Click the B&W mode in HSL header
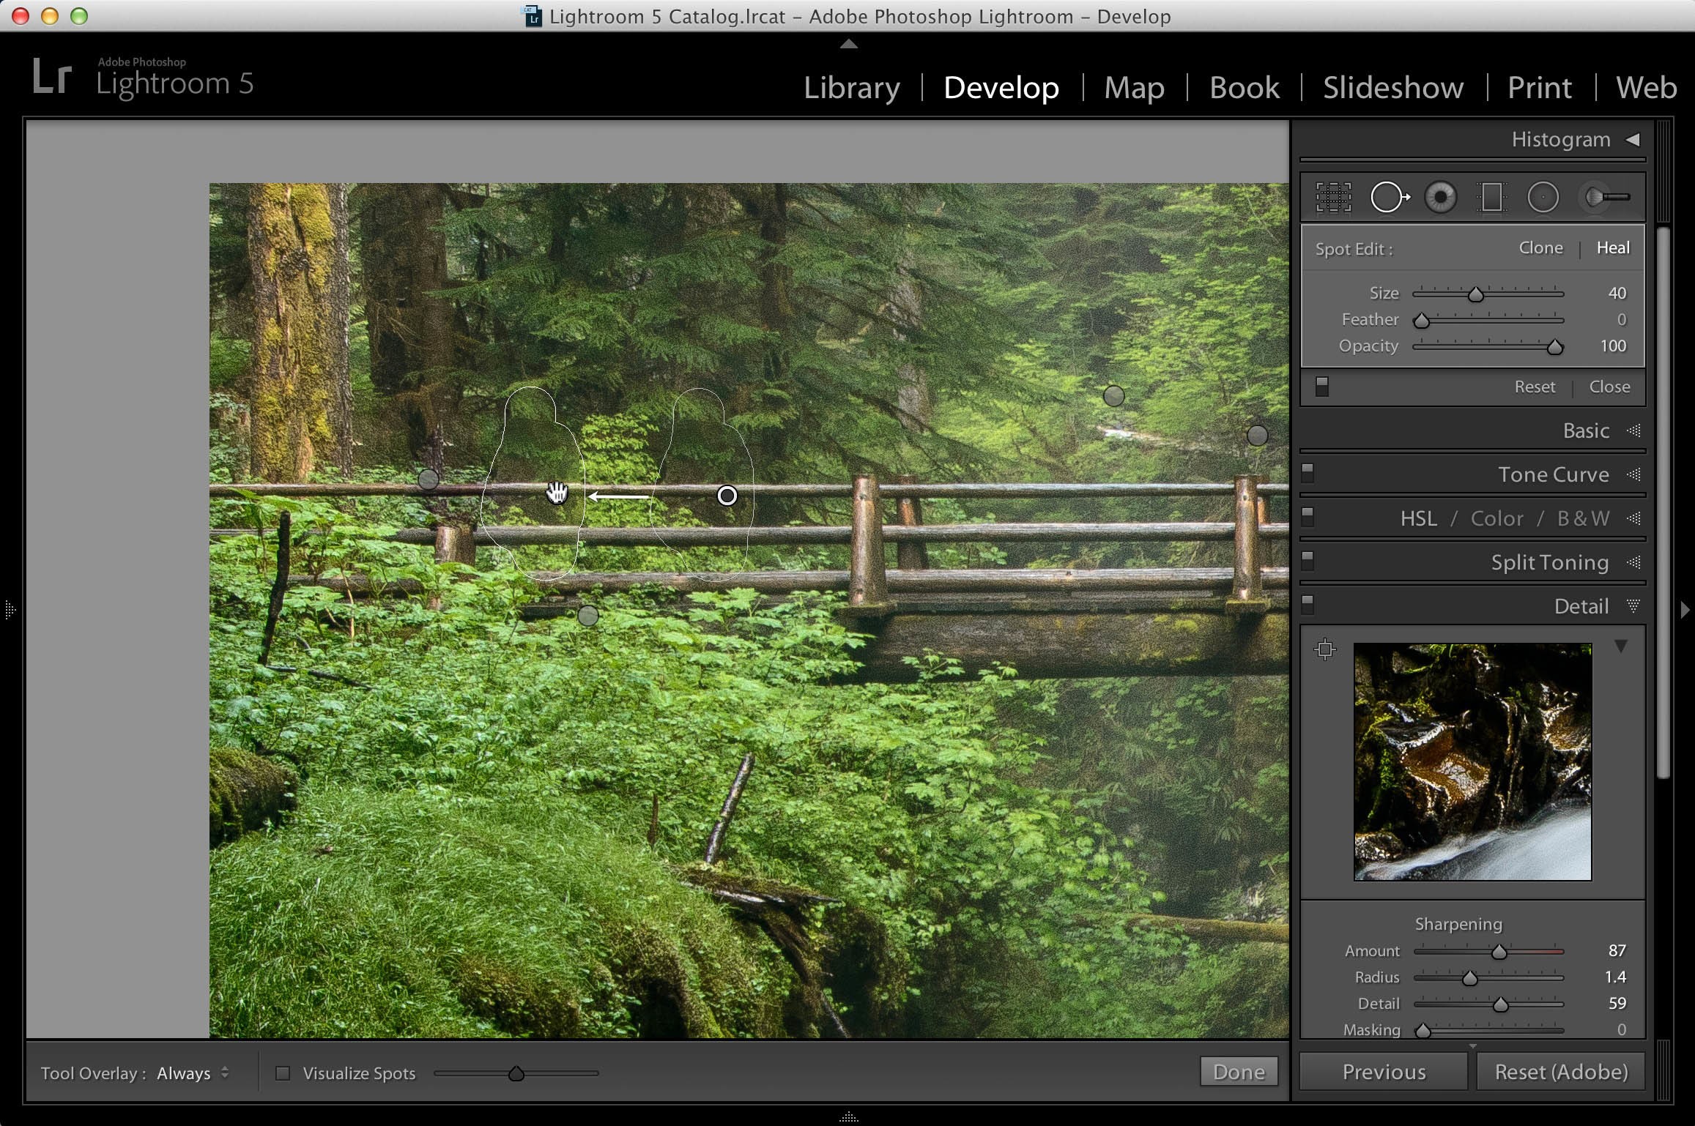Viewport: 1695px width, 1126px height. point(1583,518)
